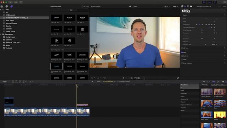Select the Line Text 09 title thumbnail
This screenshot has height=128, width=227.
[x=56, y=18]
